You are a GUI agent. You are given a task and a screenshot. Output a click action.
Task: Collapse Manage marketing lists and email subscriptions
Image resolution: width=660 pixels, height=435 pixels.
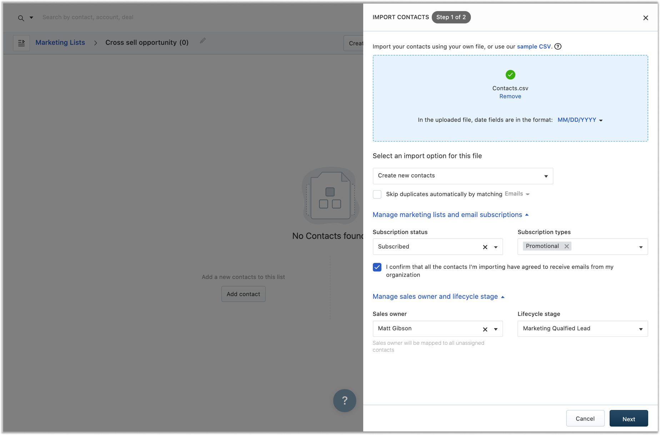click(x=450, y=215)
